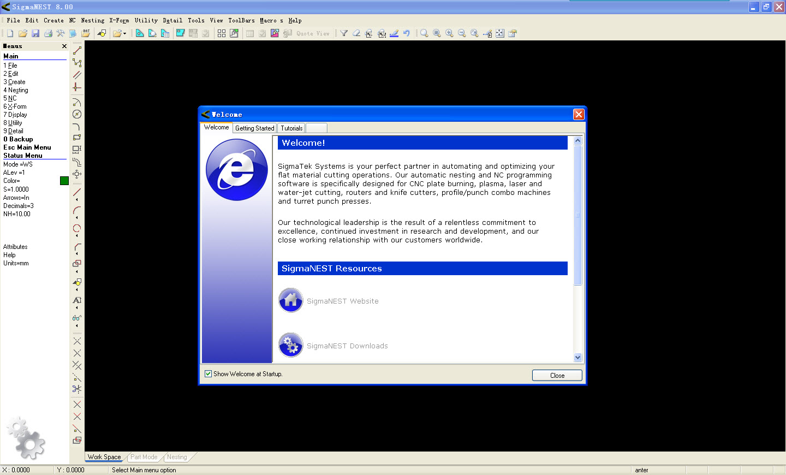Expand flyout arrow under the red arc tool
This screenshot has height=475, width=786.
pyautogui.click(x=77, y=218)
